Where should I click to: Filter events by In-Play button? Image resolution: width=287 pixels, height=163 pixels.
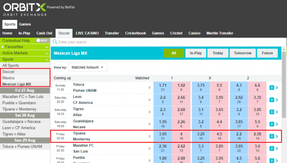click(196, 53)
